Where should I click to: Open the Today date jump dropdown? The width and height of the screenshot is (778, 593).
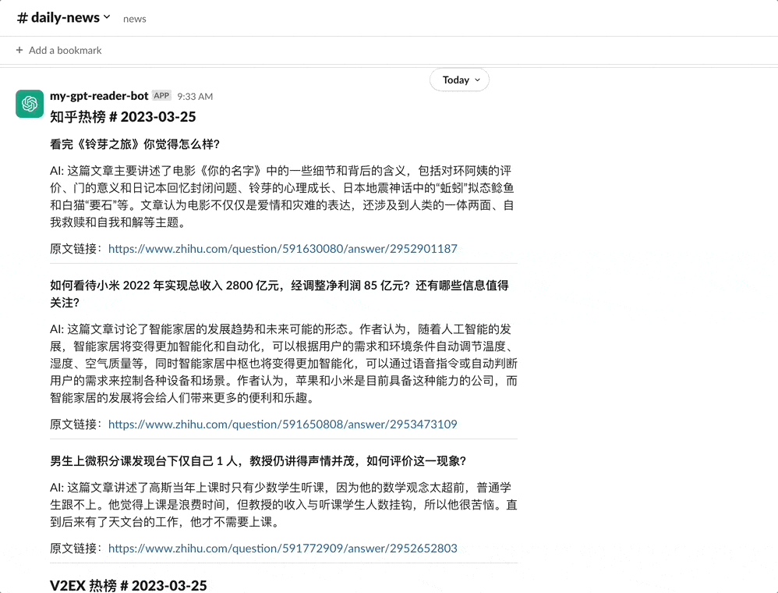tap(459, 80)
